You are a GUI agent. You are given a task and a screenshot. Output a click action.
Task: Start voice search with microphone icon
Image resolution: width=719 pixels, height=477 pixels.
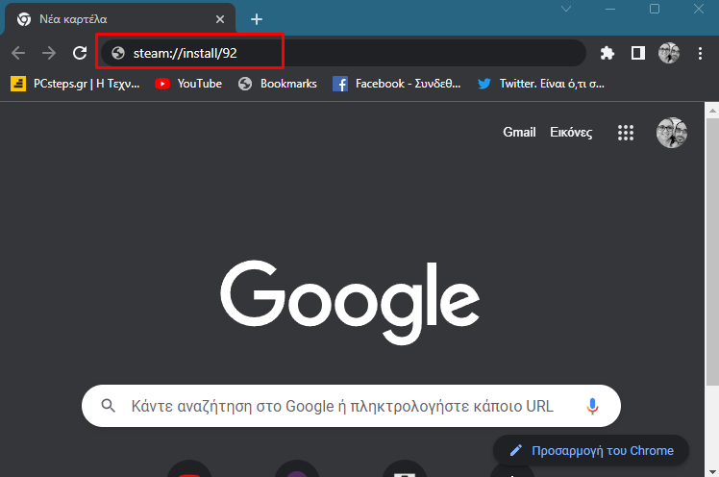coord(592,406)
